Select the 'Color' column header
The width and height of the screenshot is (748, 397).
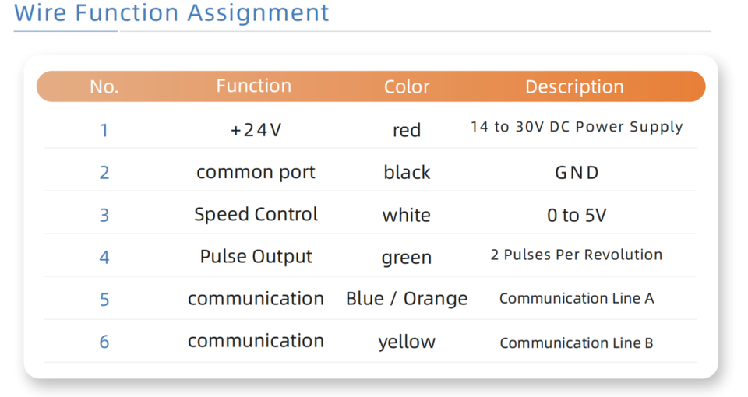click(407, 86)
